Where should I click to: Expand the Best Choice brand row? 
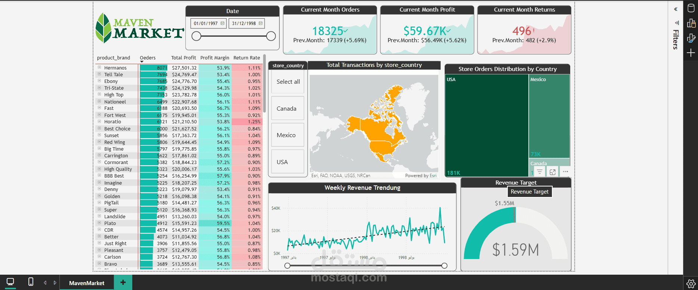click(x=99, y=128)
